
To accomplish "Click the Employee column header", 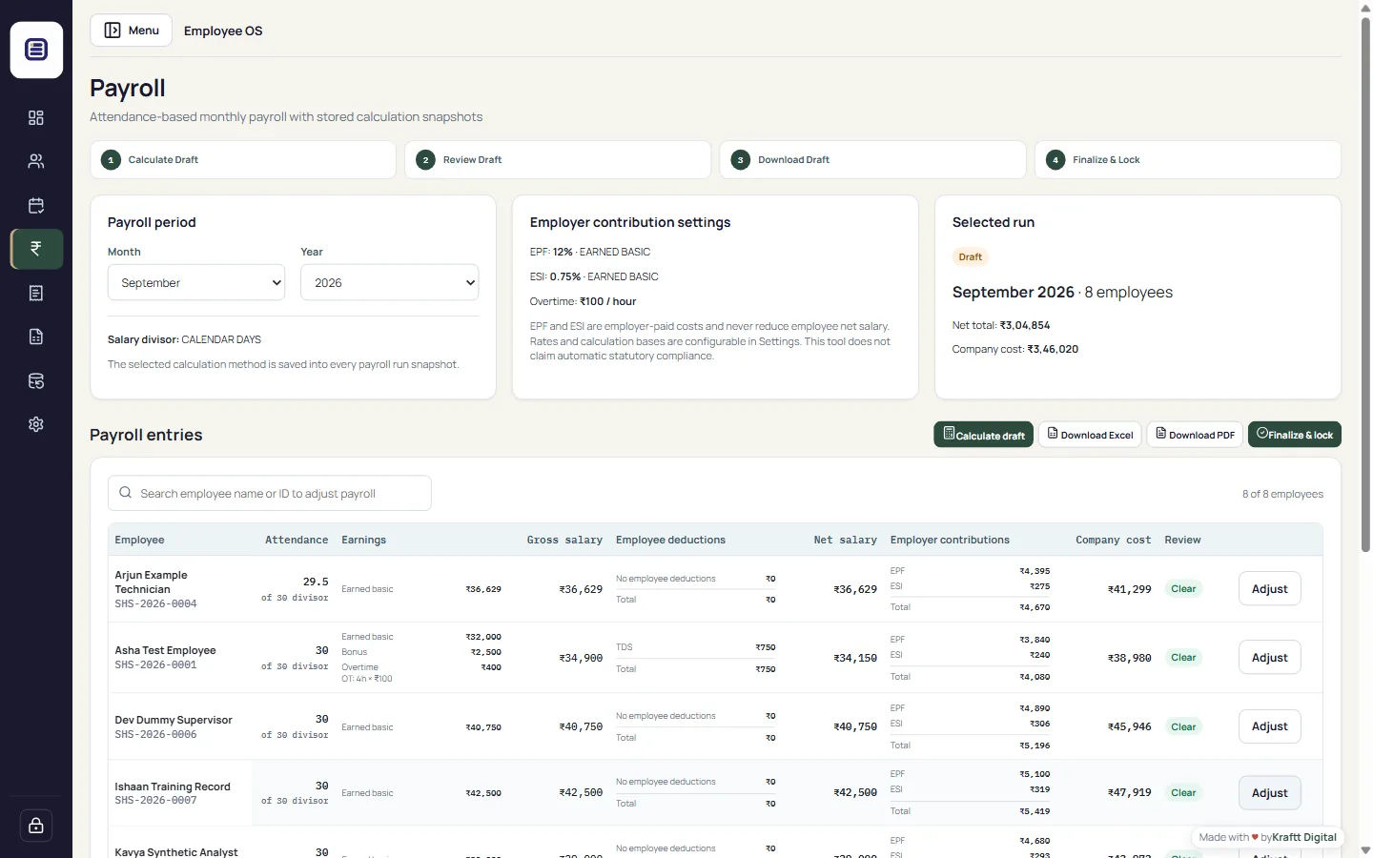I will point(139,540).
